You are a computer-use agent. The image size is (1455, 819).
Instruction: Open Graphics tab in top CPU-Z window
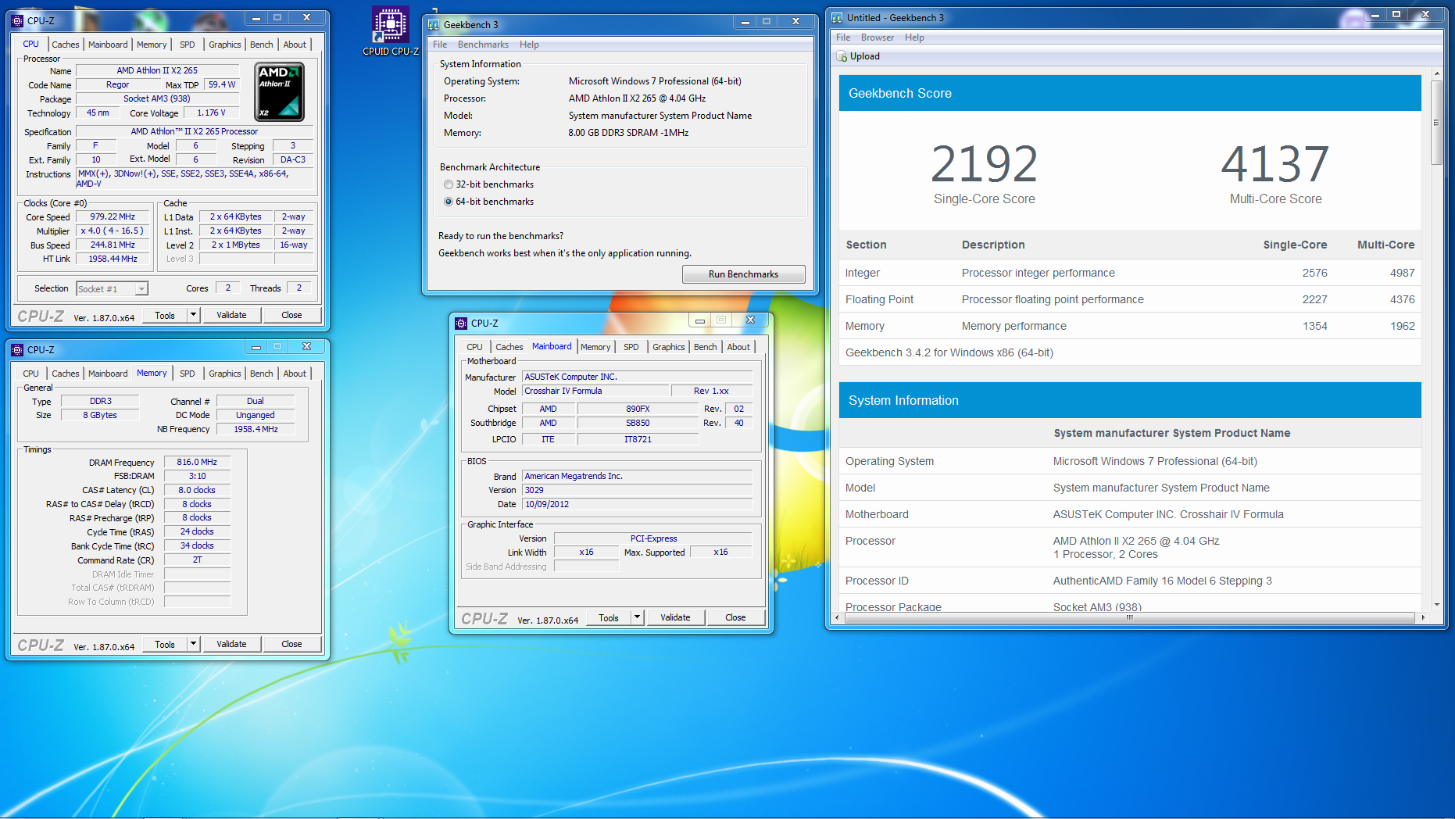pyautogui.click(x=225, y=45)
